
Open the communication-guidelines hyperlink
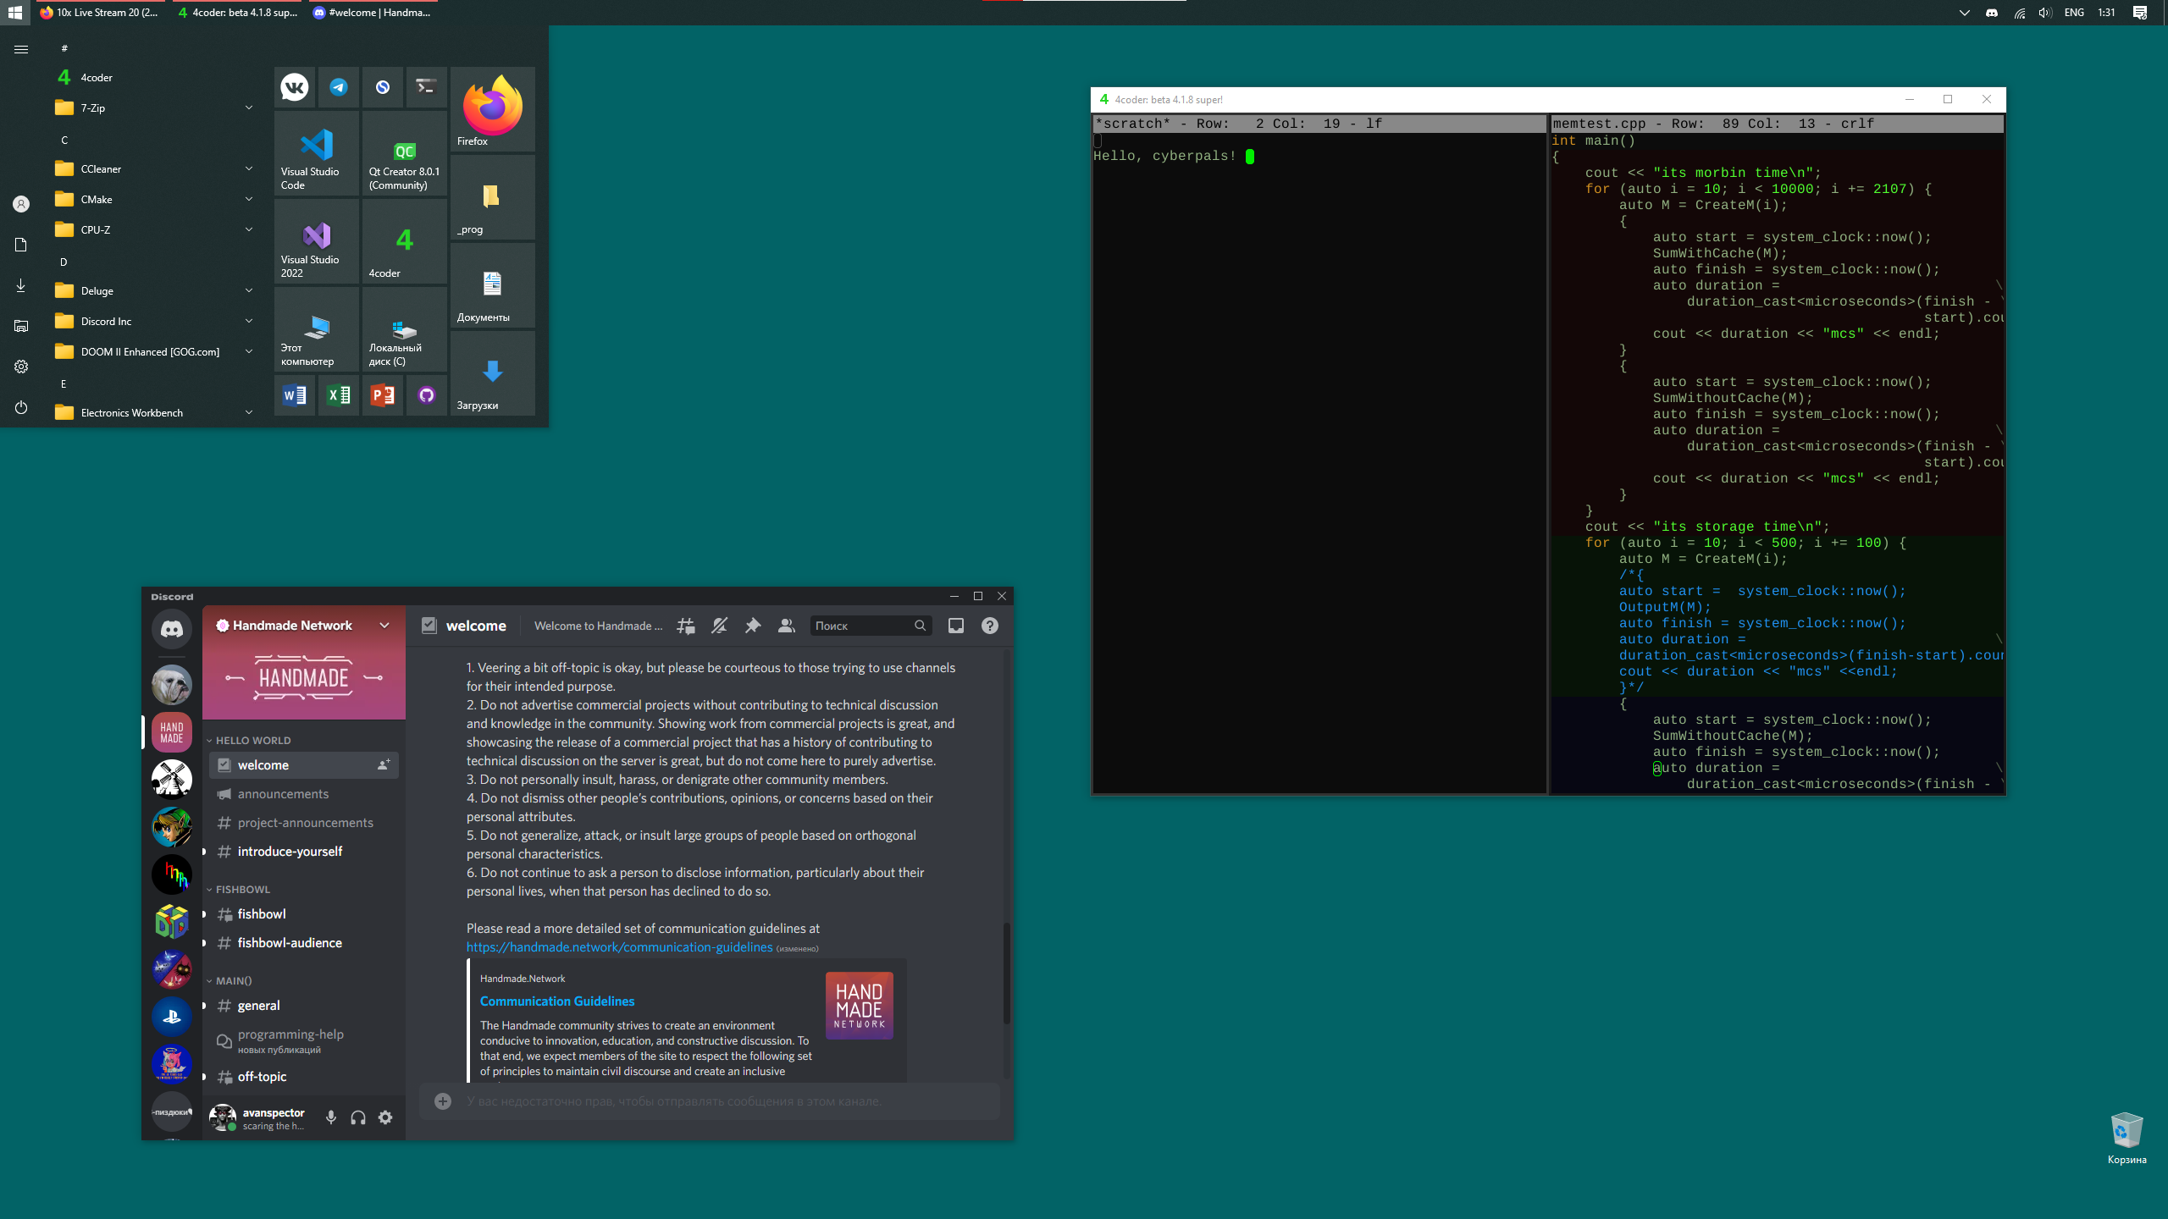click(619, 947)
